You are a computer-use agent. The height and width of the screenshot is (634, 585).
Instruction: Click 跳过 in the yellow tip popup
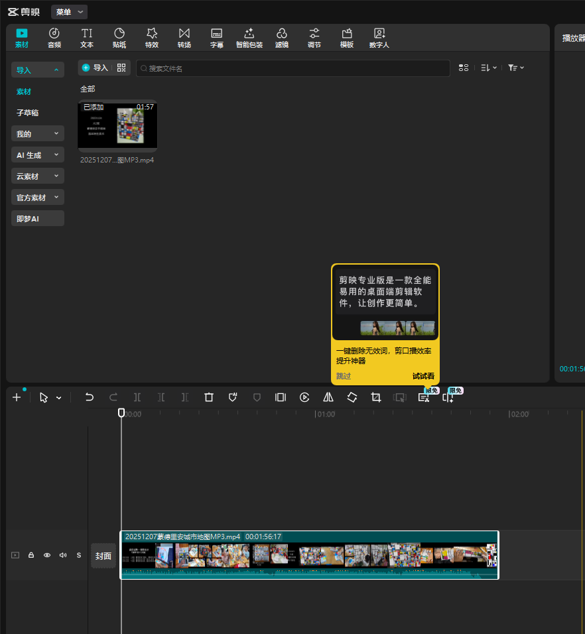[x=343, y=376]
